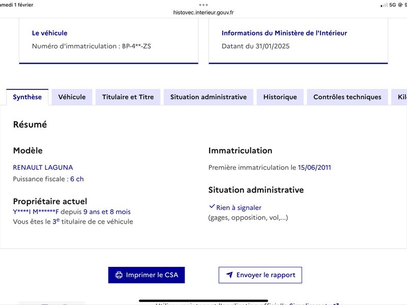
Task: Click the Vous êtes le 3e titulaire line
Action: (73, 222)
